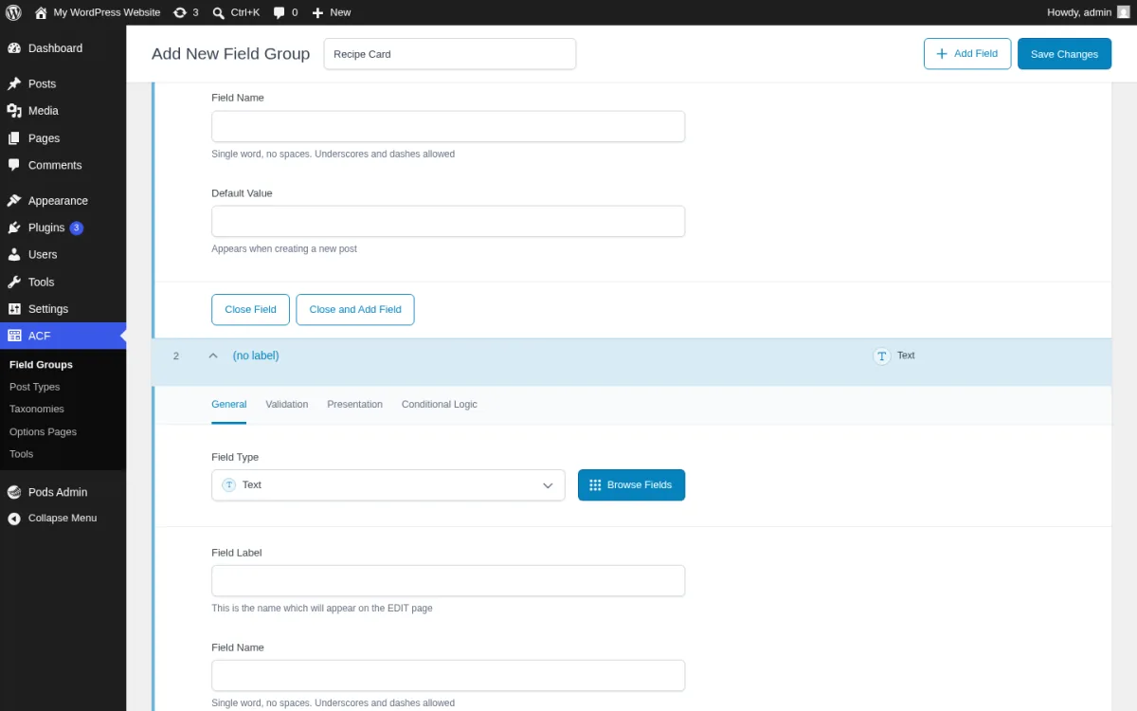
Task: Open the New content menu
Action: click(332, 12)
